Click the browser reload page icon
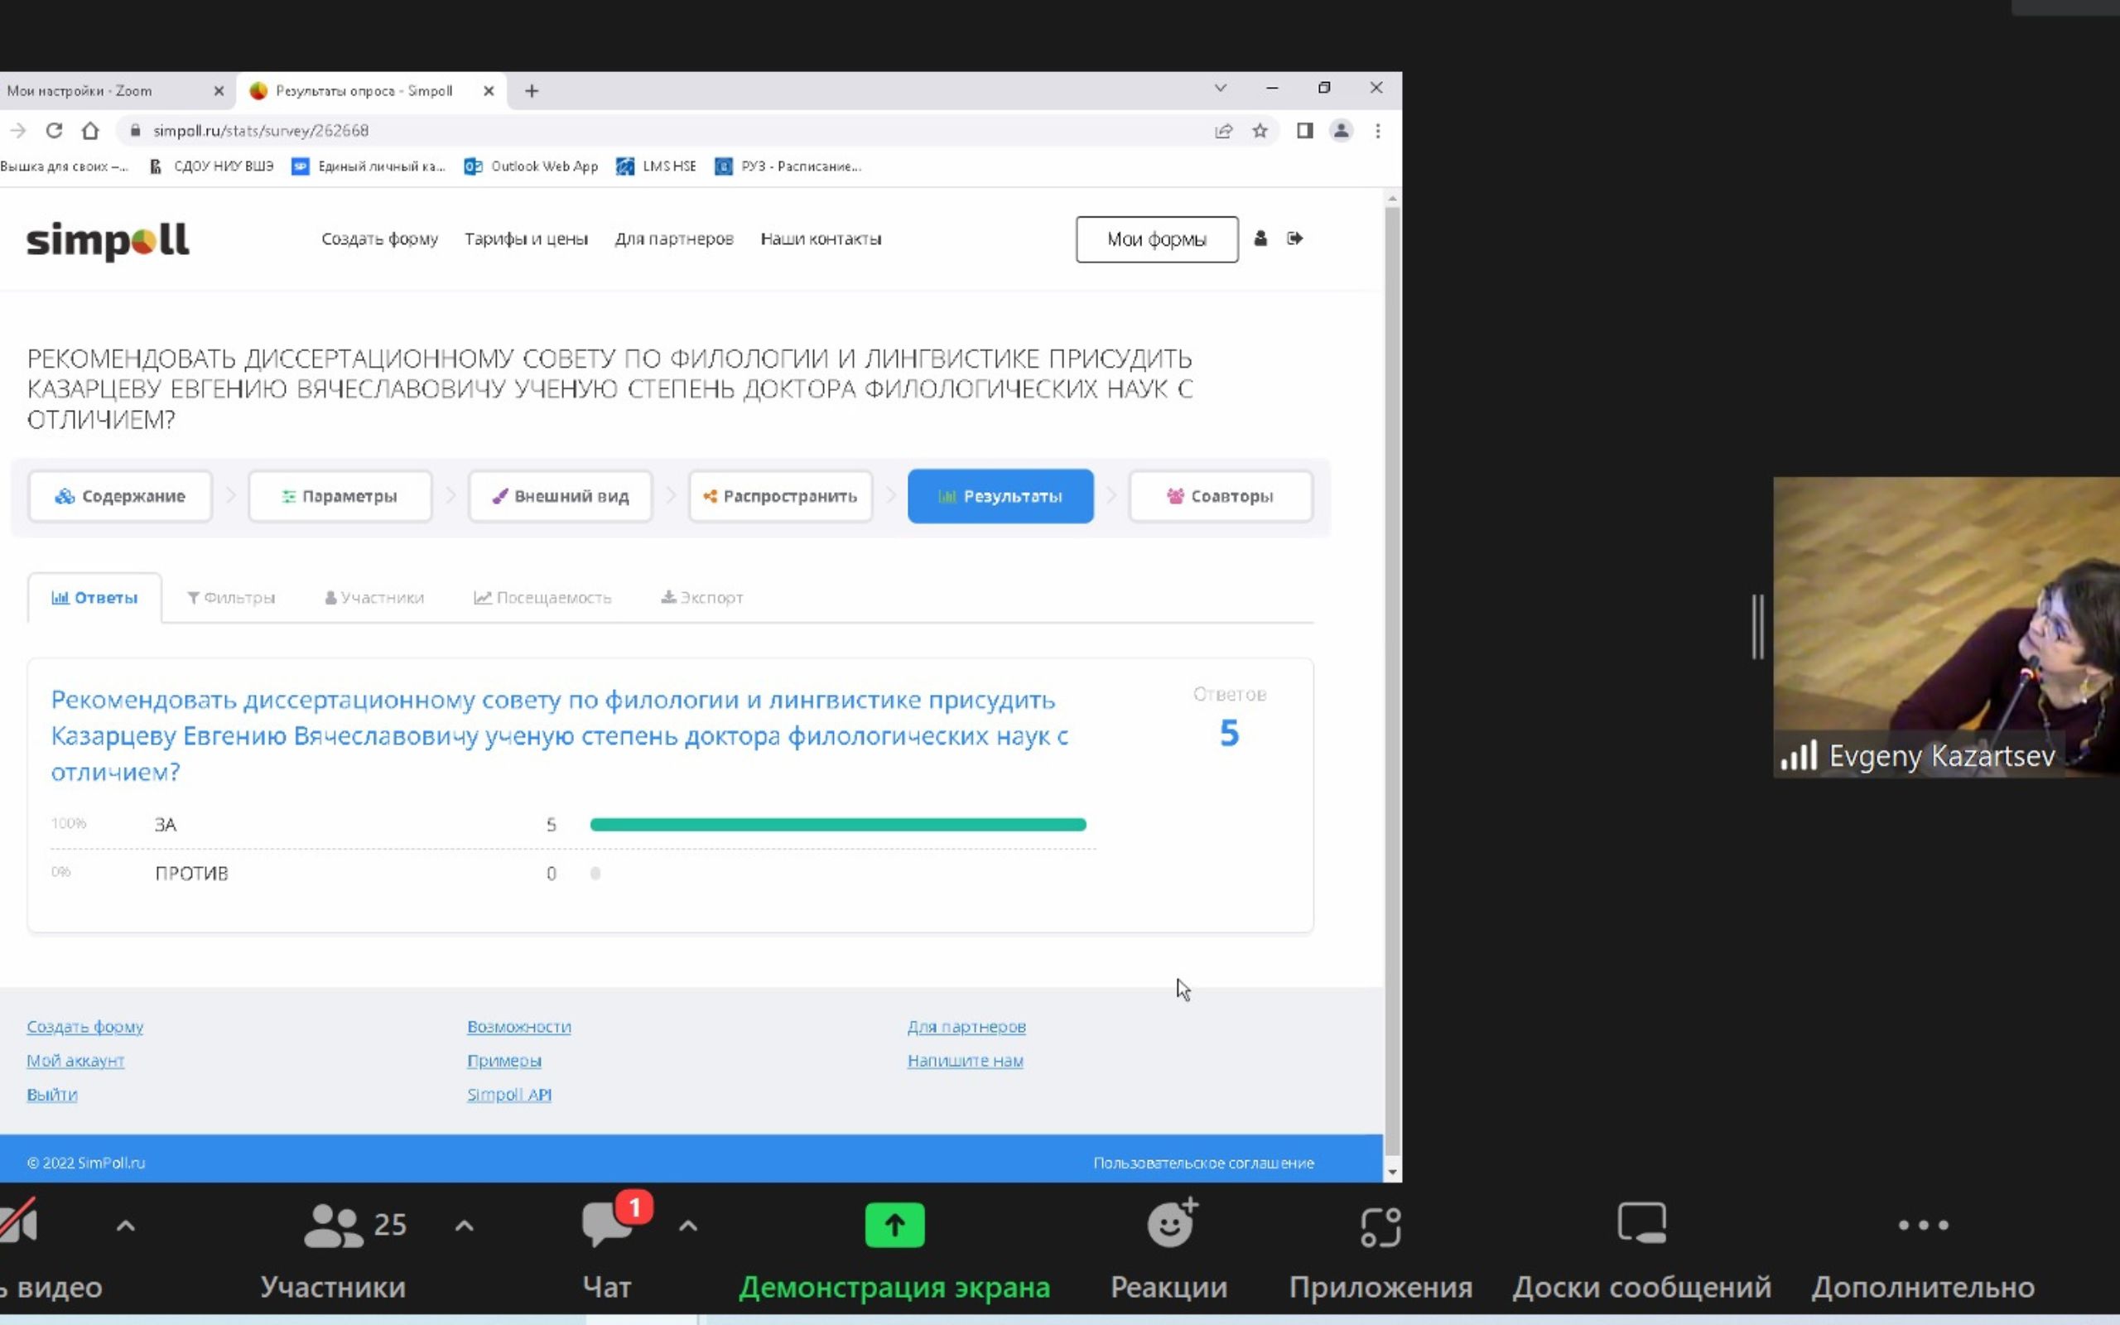This screenshot has width=2120, height=1325. point(55,131)
